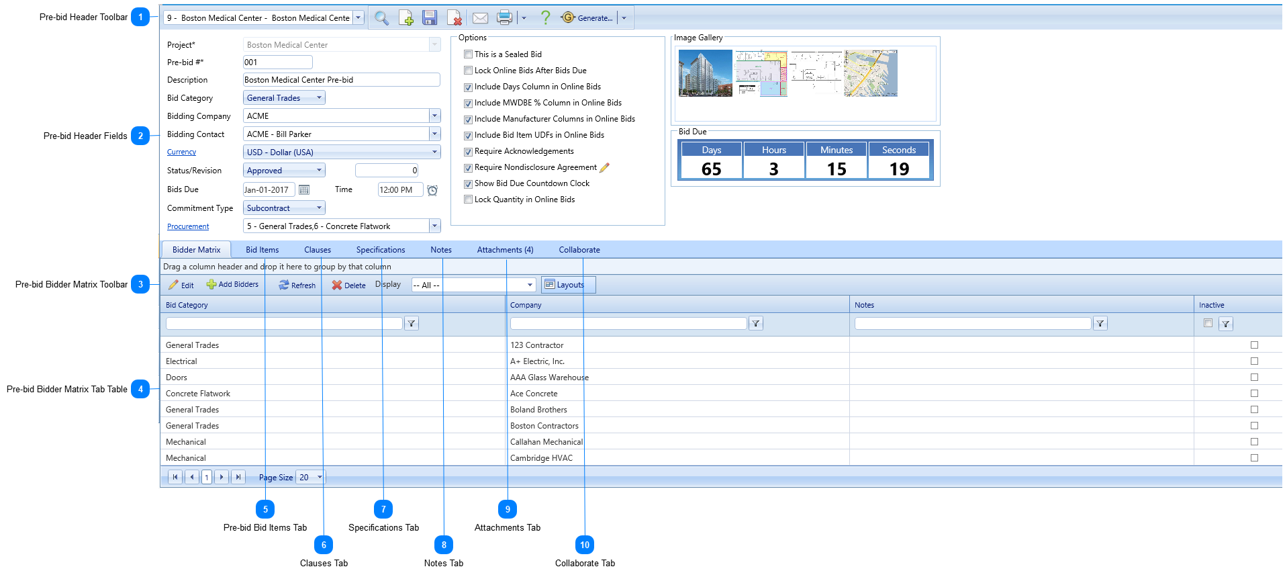1287x575 pixels.
Task: Open dropdown arrow next to Generate
Action: [x=624, y=18]
